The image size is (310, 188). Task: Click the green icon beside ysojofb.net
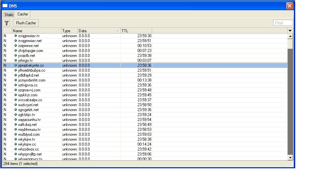tap(15, 56)
